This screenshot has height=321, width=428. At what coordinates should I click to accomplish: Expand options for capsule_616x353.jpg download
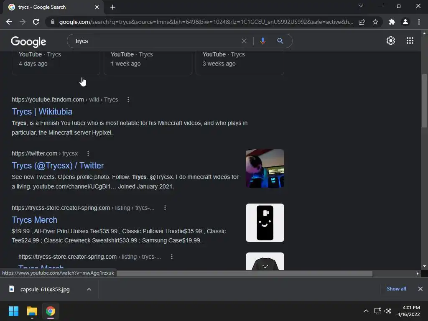pos(89,289)
